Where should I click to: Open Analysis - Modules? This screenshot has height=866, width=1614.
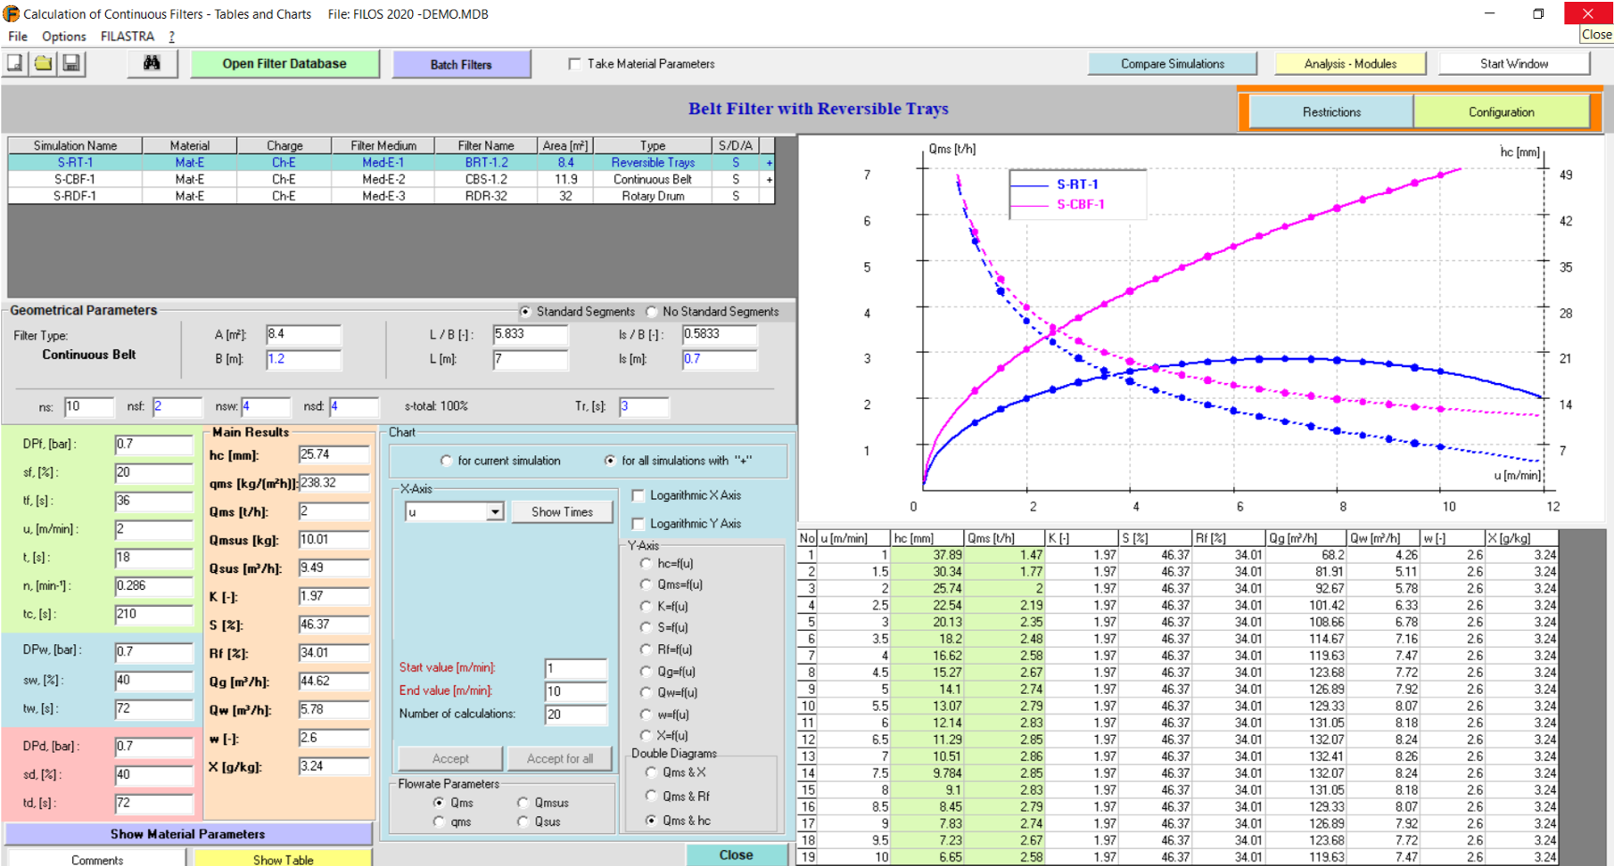1350,63
